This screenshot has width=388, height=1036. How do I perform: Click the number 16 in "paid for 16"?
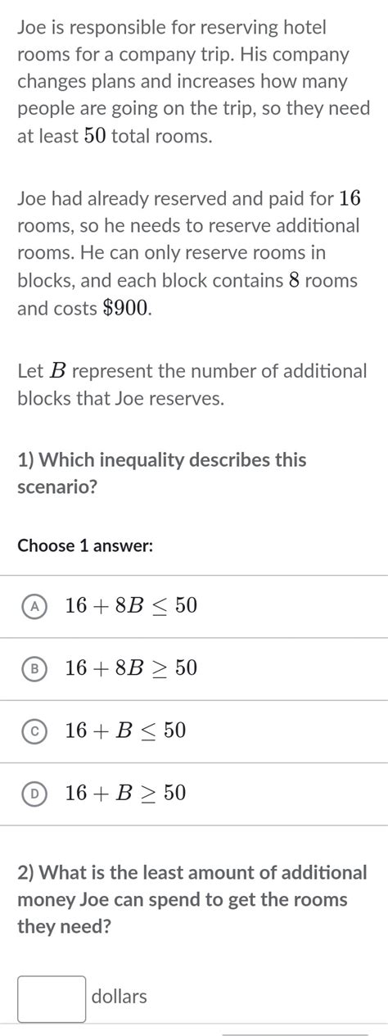[350, 198]
